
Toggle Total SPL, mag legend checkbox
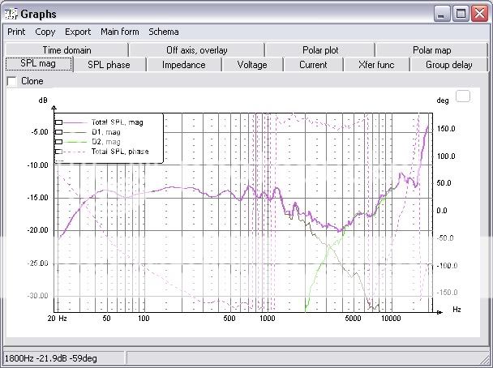coord(58,122)
